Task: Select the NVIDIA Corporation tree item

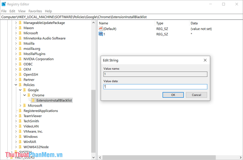Action: [x=39, y=59]
